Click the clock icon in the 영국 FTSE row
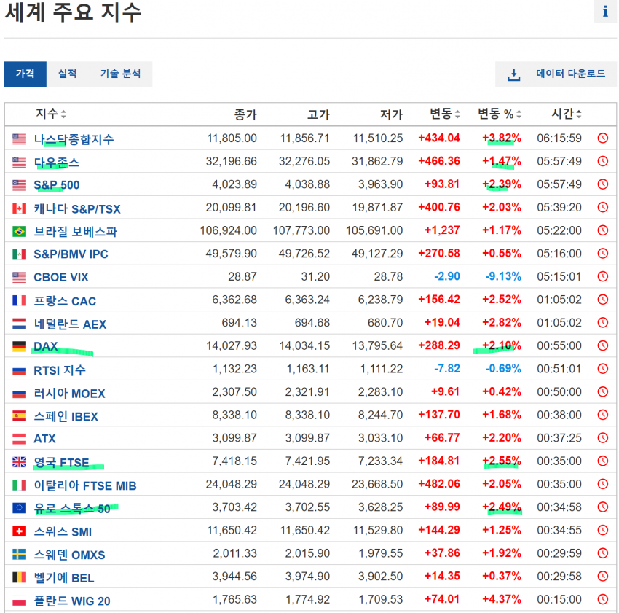Viewport: 619px width, 613px height. point(603,461)
